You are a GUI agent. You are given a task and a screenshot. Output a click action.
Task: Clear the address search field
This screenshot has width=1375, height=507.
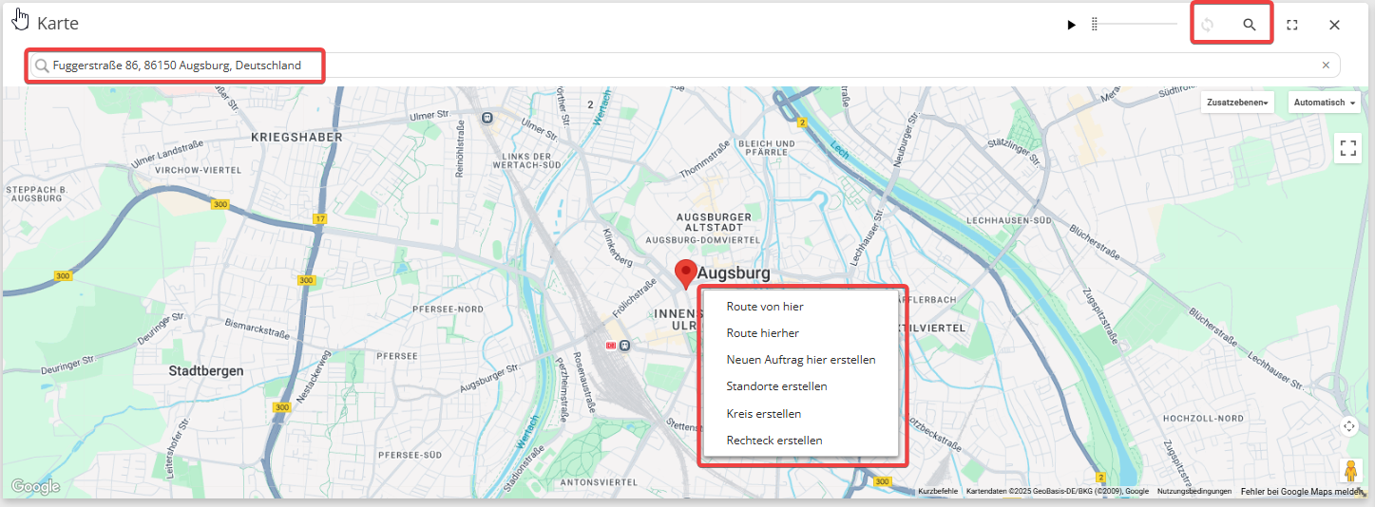1326,66
